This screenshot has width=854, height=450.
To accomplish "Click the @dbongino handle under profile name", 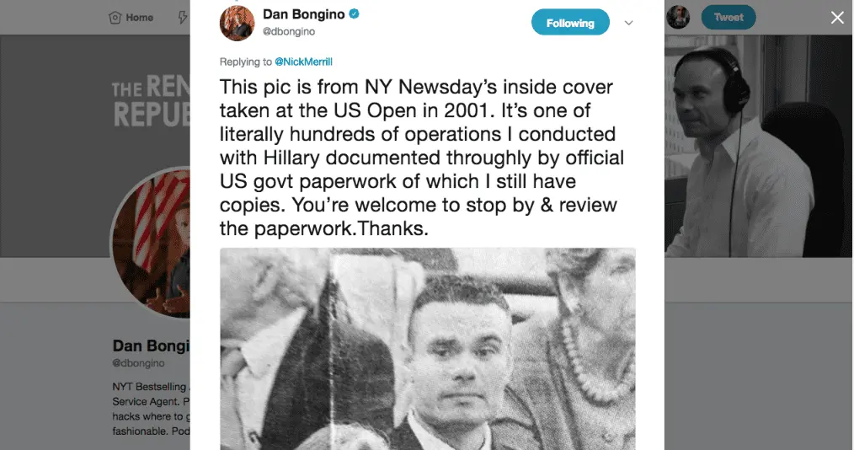I will click(x=138, y=363).
